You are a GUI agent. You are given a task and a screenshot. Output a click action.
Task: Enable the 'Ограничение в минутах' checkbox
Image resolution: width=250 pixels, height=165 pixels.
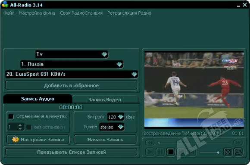pos(11,116)
